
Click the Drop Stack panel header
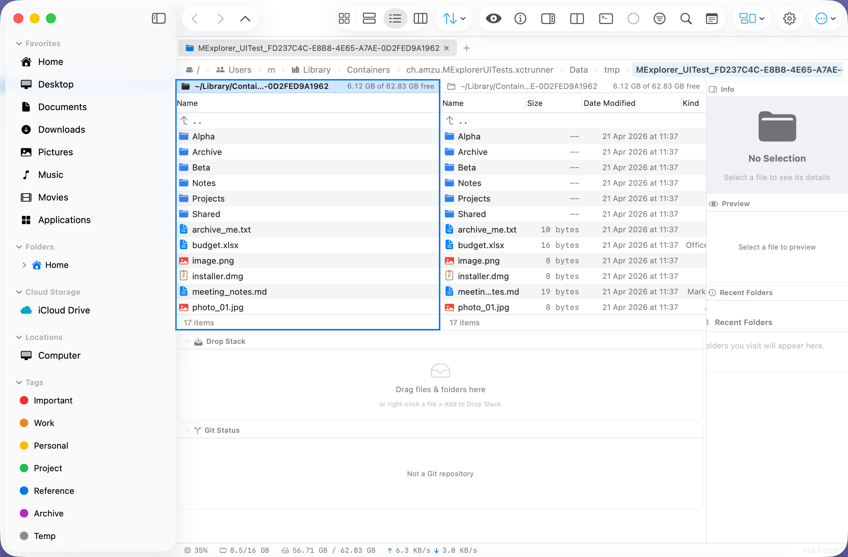click(x=440, y=341)
